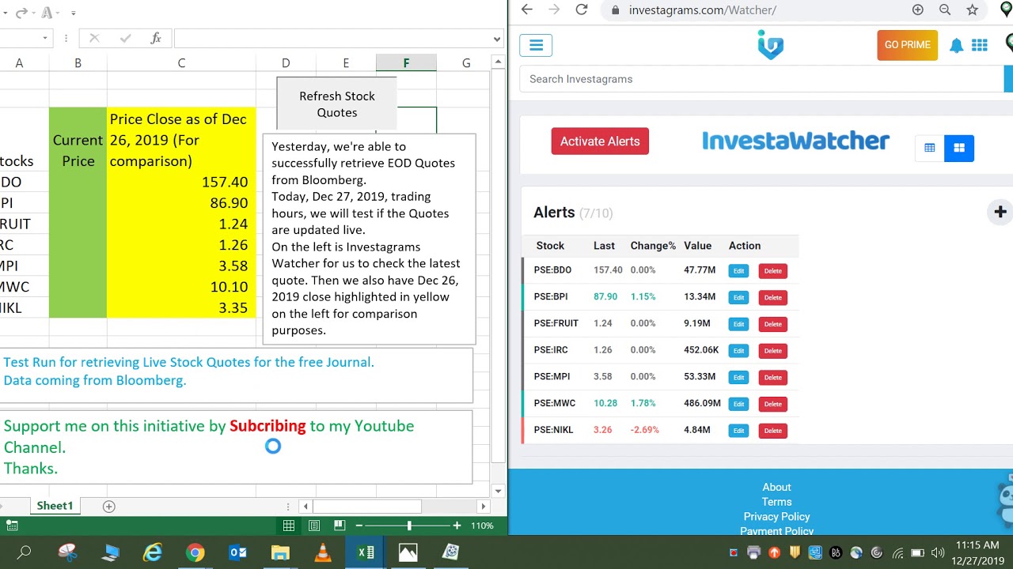Screen dimensions: 1013x569
Task: Open Customize Quick Access Toolbar dropdown
Action: [74, 13]
